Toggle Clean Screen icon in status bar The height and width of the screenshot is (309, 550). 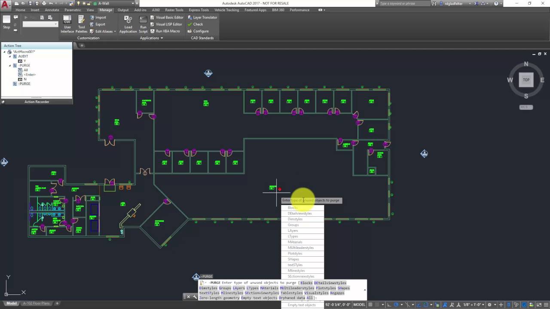[539, 305]
